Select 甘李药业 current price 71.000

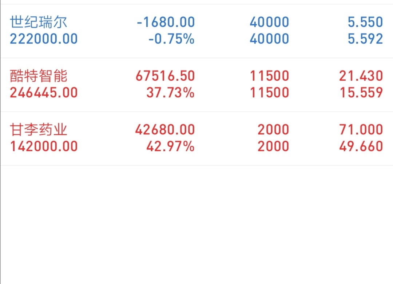pyautogui.click(x=361, y=130)
